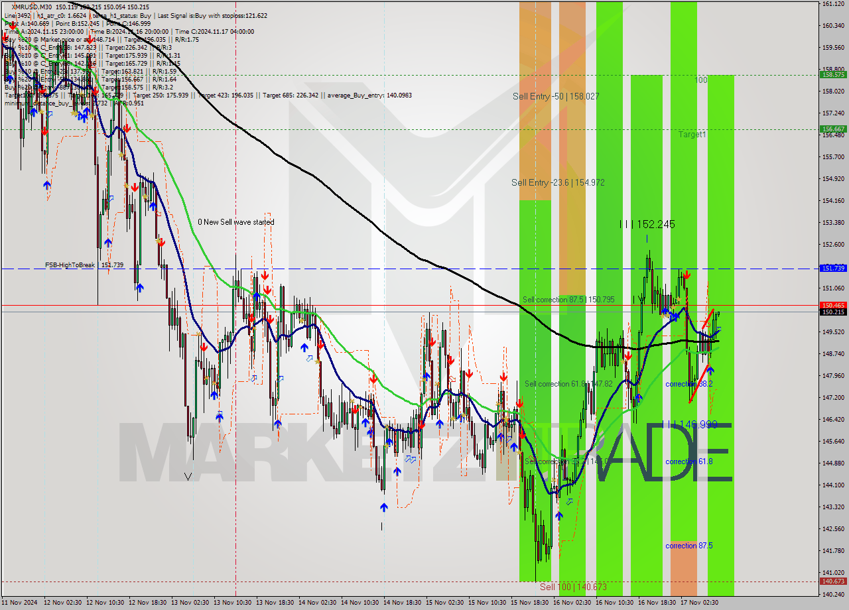Click the 153.380 price axis value
The height and width of the screenshot is (610, 849).
[x=832, y=223]
